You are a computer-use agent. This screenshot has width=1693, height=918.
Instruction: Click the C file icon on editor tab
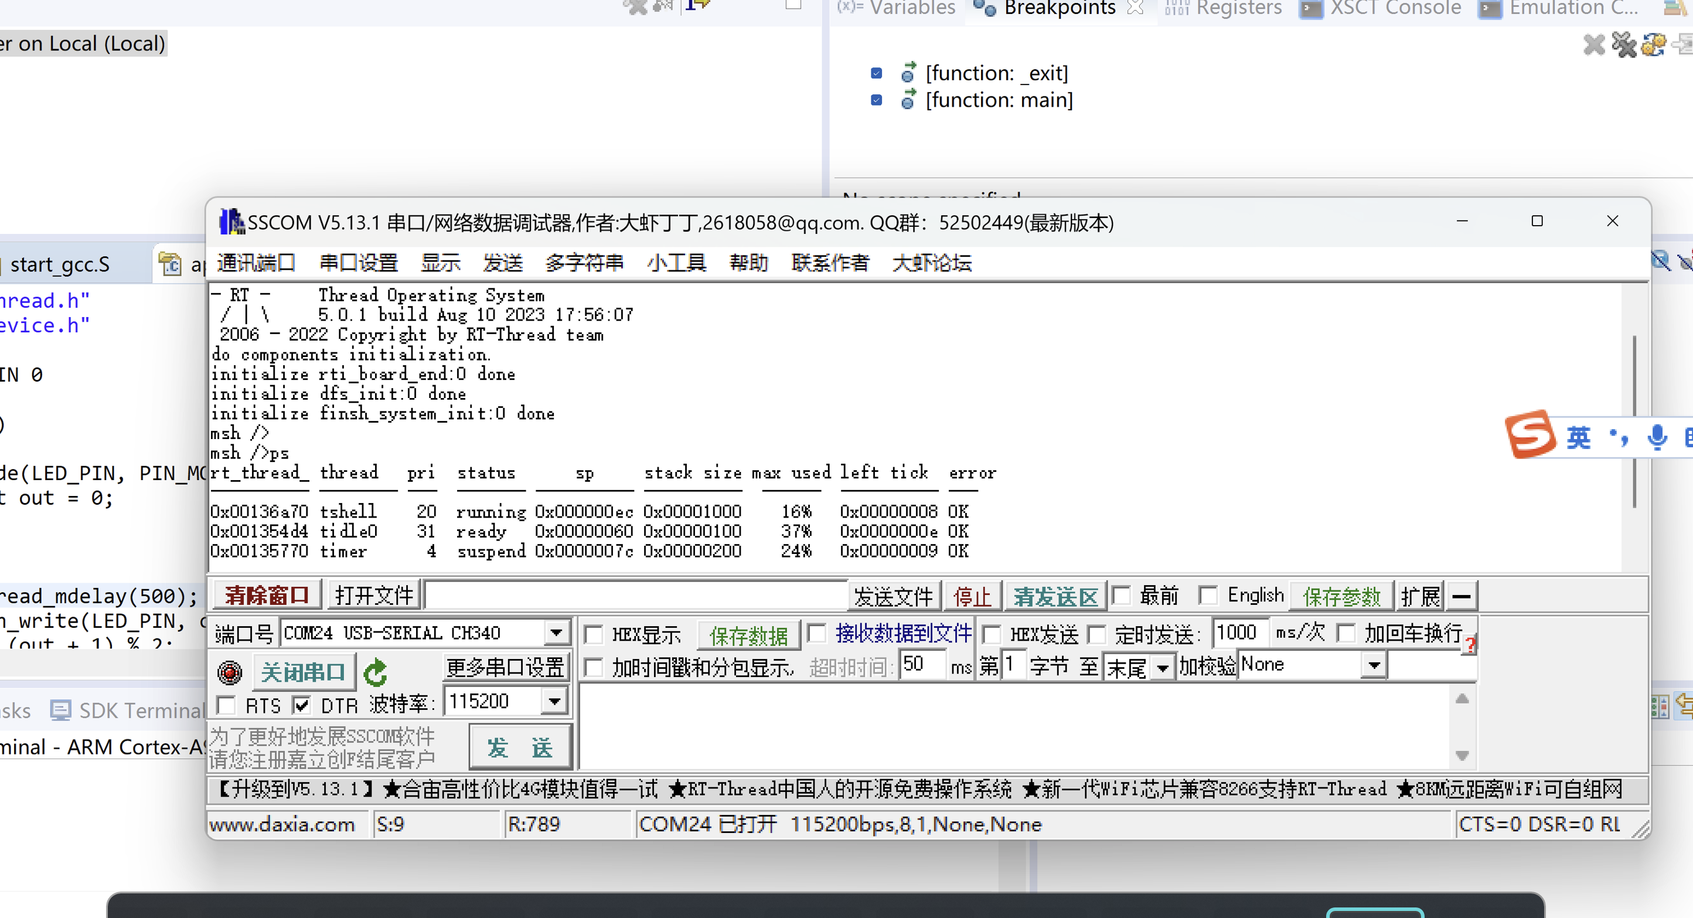coord(170,264)
